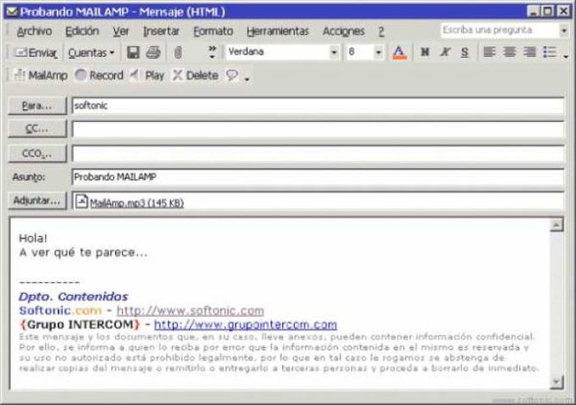Open the Formato menu
Image resolution: width=576 pixels, height=405 pixels.
point(213,31)
